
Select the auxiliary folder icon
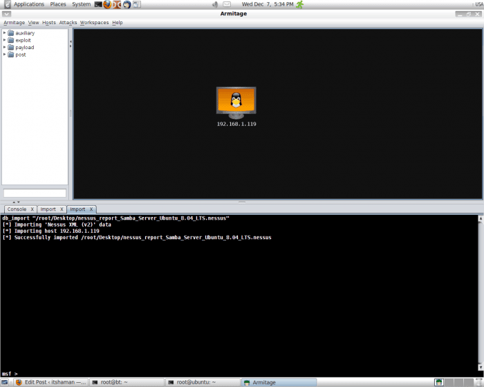(x=11, y=32)
